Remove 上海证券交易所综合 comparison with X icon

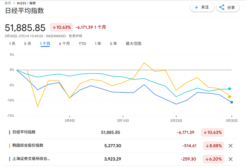pos(230,158)
